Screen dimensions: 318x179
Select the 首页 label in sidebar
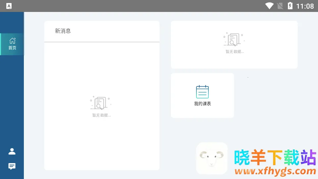click(x=12, y=48)
